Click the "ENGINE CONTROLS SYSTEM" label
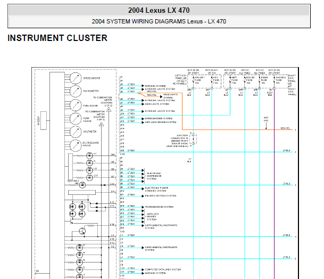 tap(161, 196)
